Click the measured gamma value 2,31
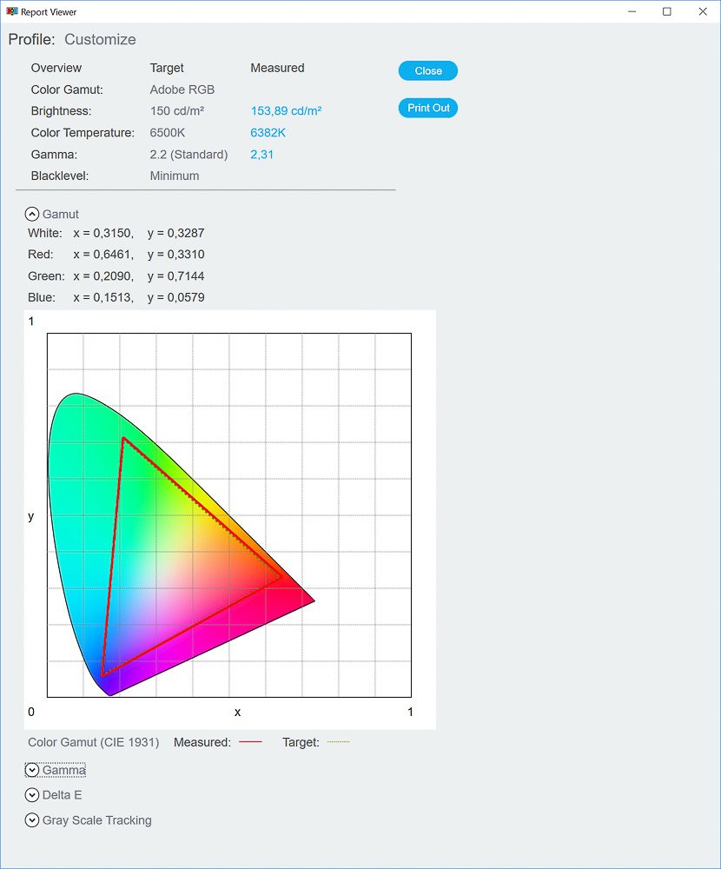This screenshot has height=869, width=721. pyautogui.click(x=261, y=155)
